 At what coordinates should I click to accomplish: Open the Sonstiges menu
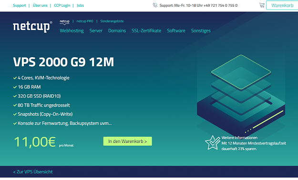(201, 31)
